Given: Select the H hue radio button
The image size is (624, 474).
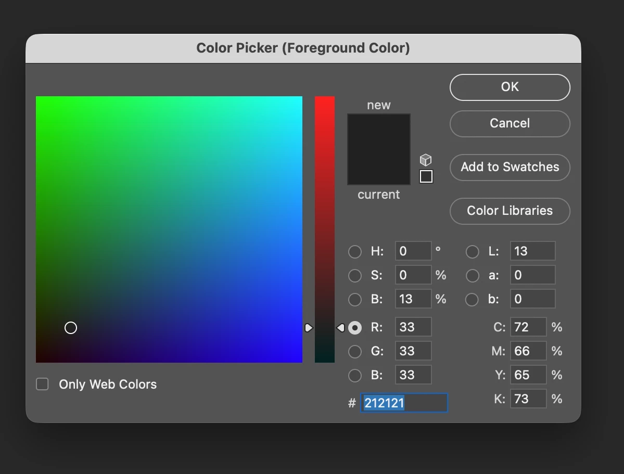Looking at the screenshot, I should click(x=354, y=251).
